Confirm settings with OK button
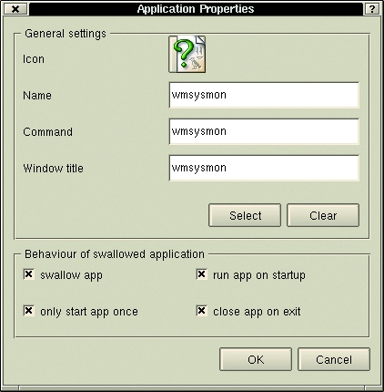This screenshot has height=392, width=384. 256,359
